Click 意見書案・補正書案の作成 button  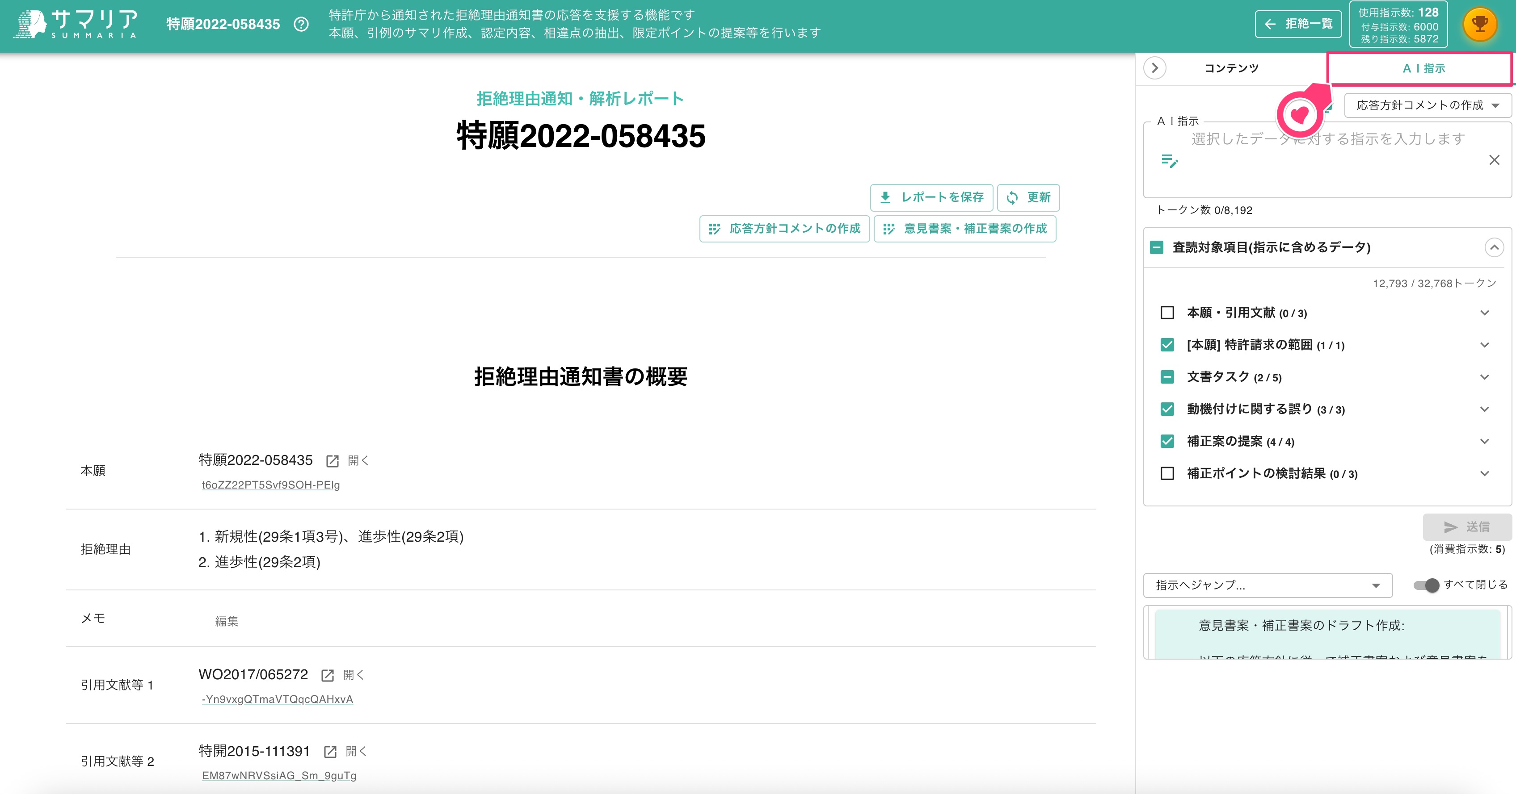tap(964, 228)
